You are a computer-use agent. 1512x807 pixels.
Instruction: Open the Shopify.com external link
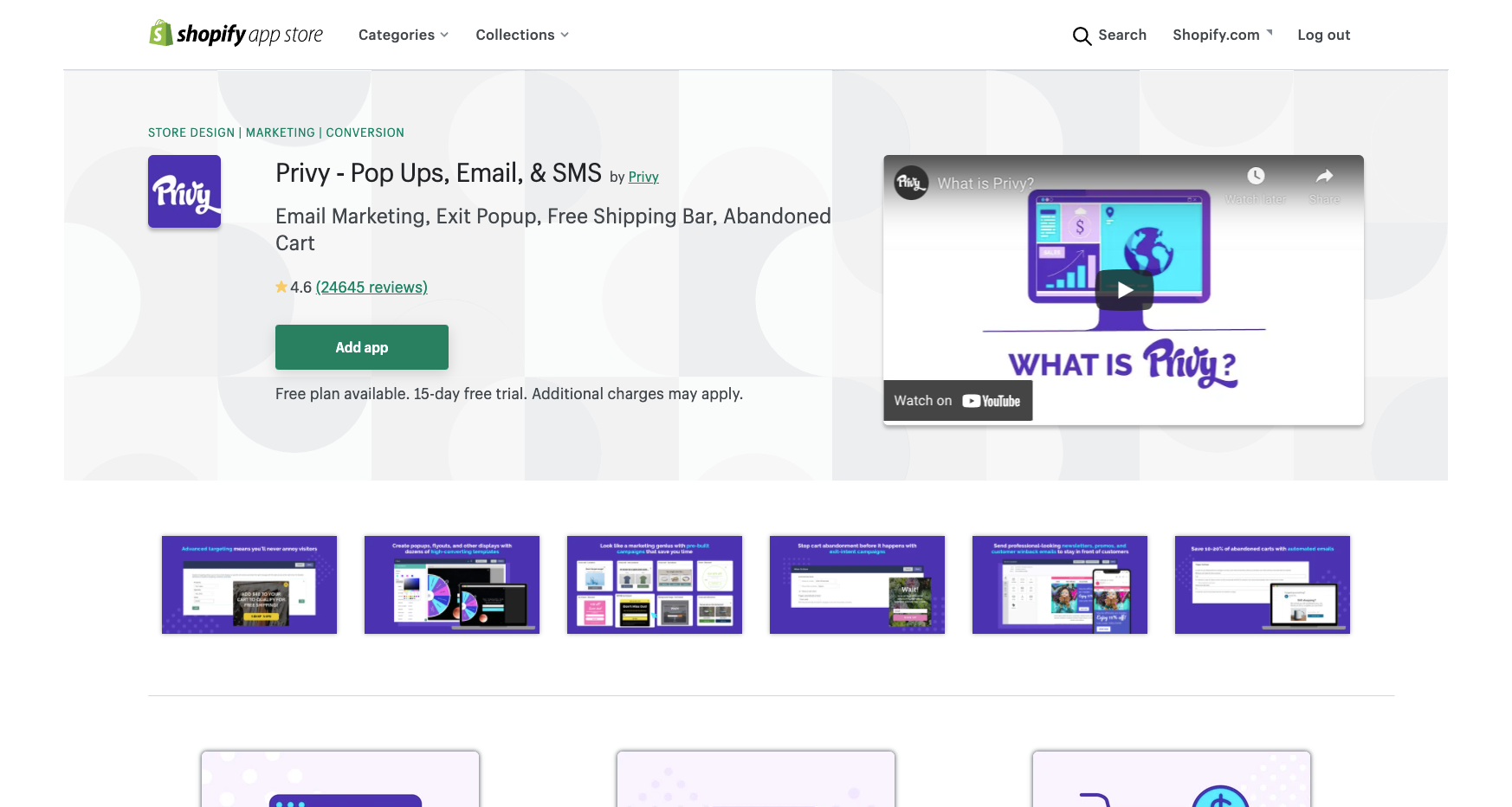1223,35
